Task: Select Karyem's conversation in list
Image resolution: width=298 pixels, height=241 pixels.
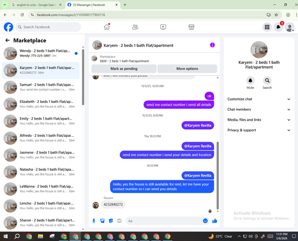Action: [41, 70]
